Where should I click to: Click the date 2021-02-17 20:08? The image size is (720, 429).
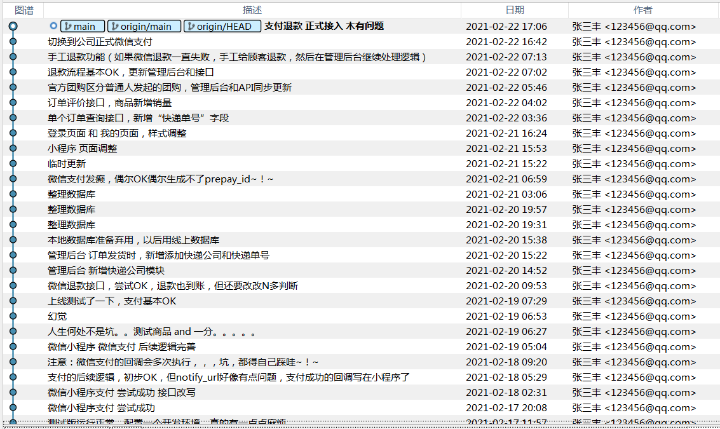[506, 408]
